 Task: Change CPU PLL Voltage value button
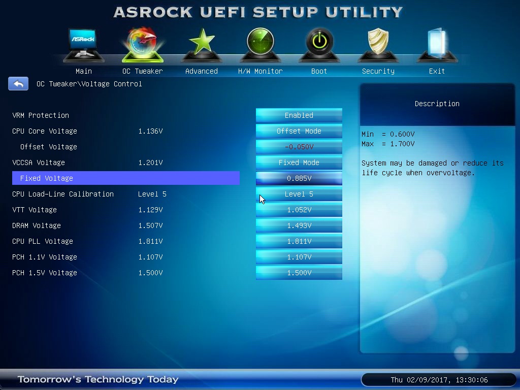[x=299, y=241]
